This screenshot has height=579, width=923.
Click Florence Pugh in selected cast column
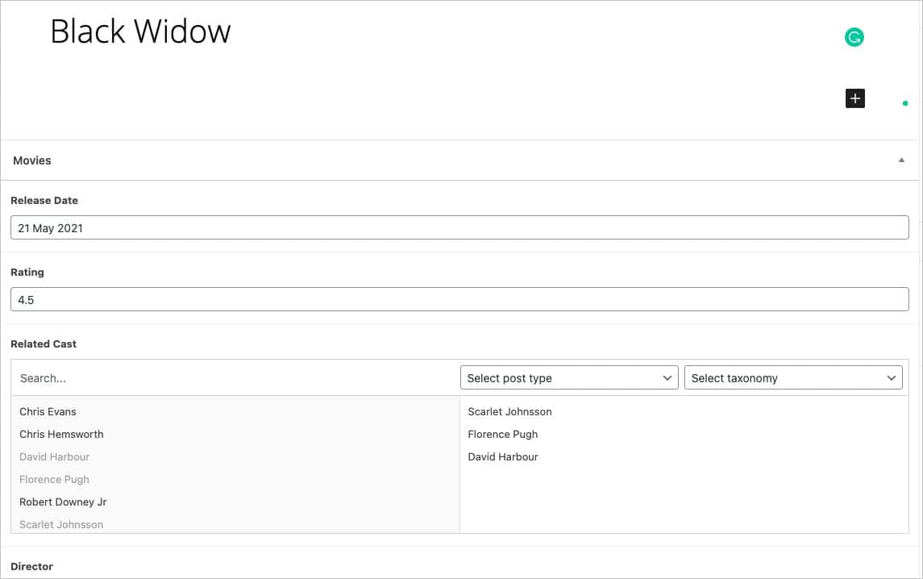[x=503, y=434]
